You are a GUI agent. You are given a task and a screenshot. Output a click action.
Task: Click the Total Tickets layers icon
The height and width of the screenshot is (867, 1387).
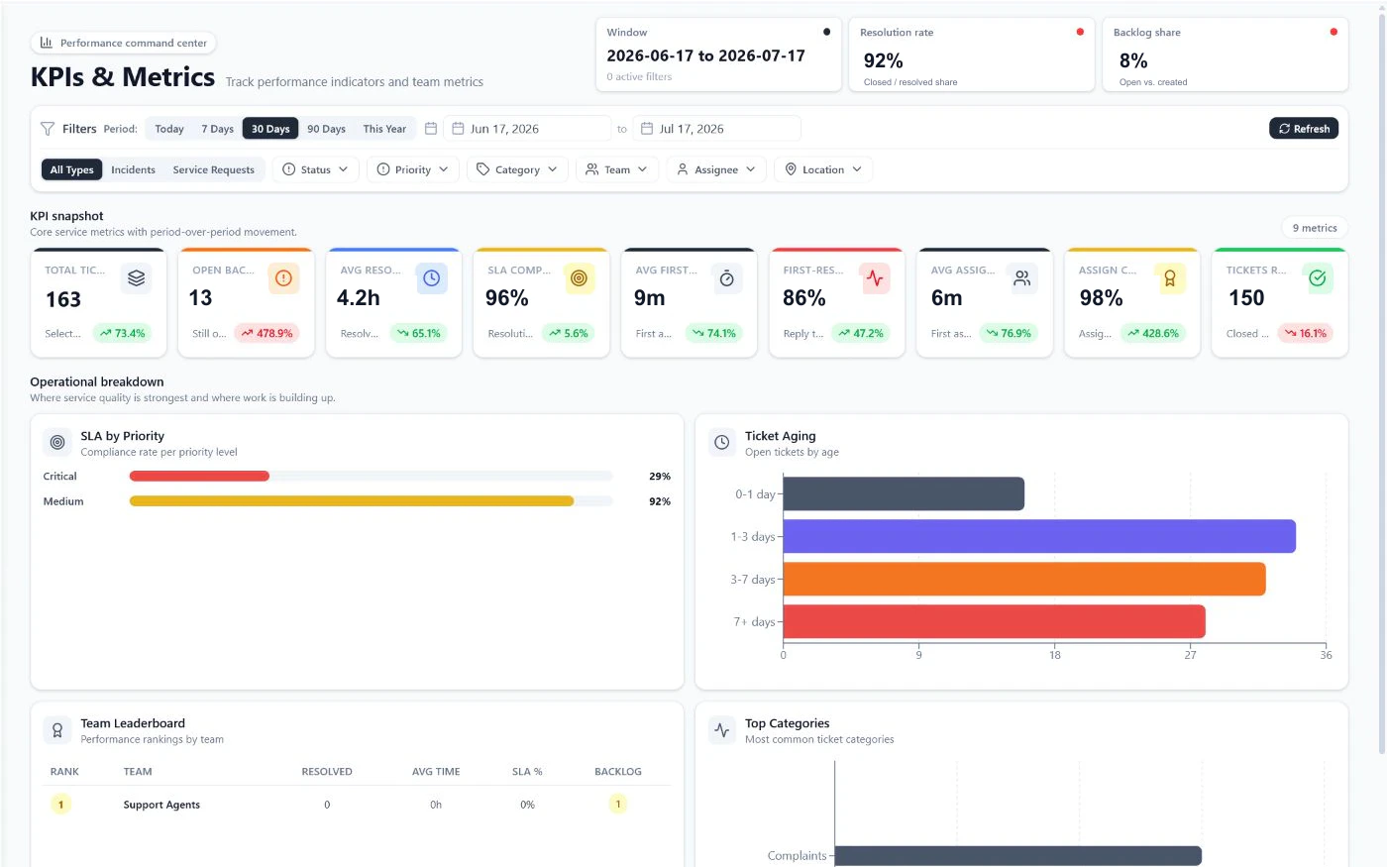coord(136,278)
